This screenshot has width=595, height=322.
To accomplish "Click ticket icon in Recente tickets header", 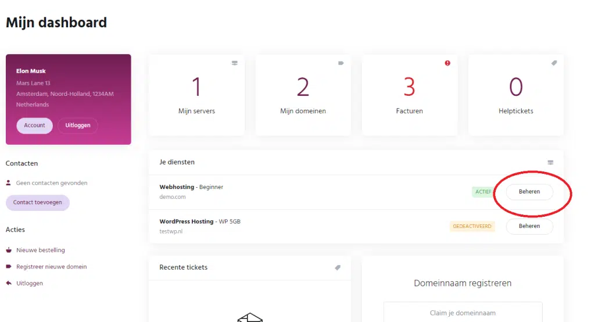I will pyautogui.click(x=338, y=267).
